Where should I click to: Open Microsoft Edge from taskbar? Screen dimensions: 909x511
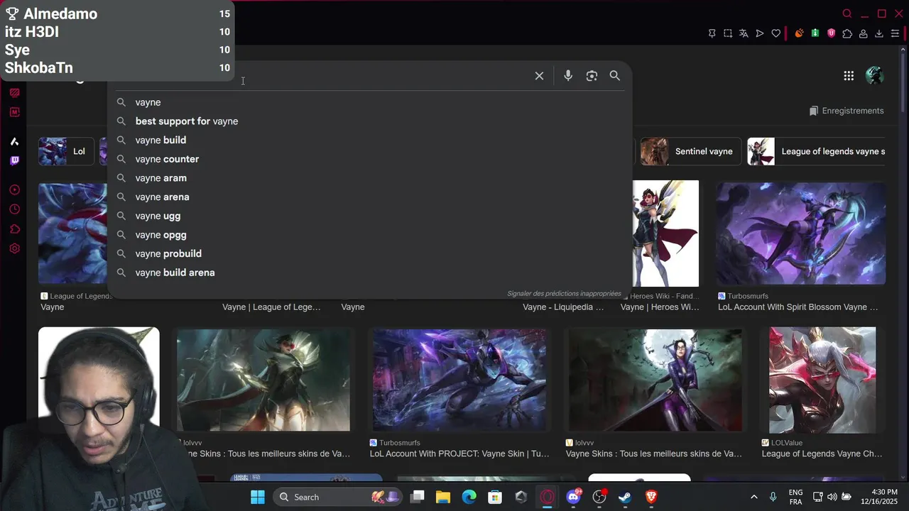[x=469, y=497]
